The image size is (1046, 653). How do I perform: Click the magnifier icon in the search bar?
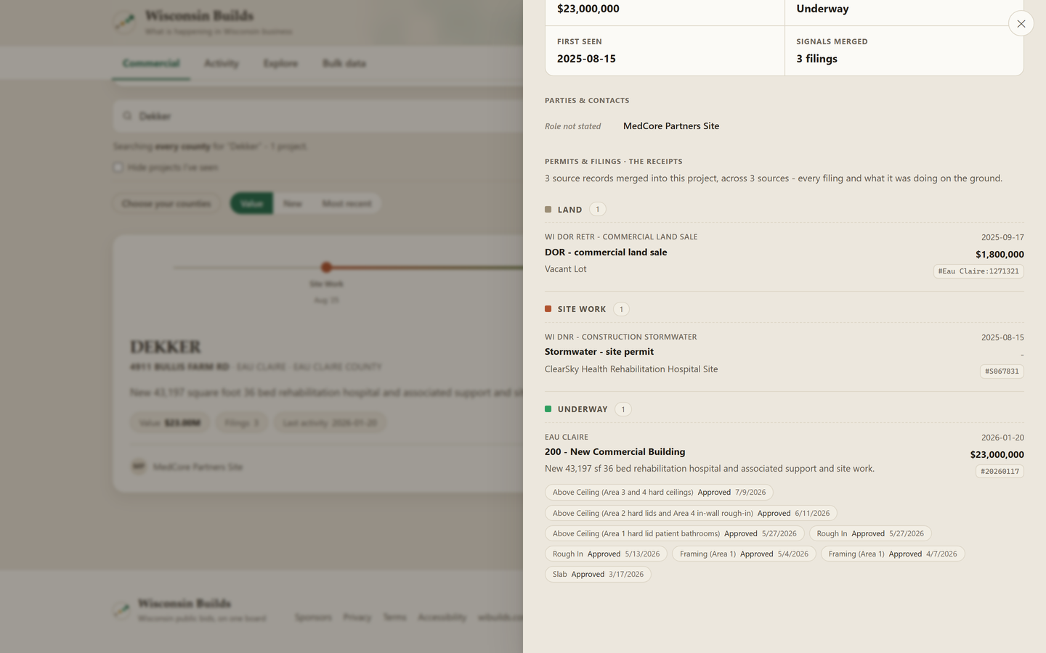[x=128, y=116]
